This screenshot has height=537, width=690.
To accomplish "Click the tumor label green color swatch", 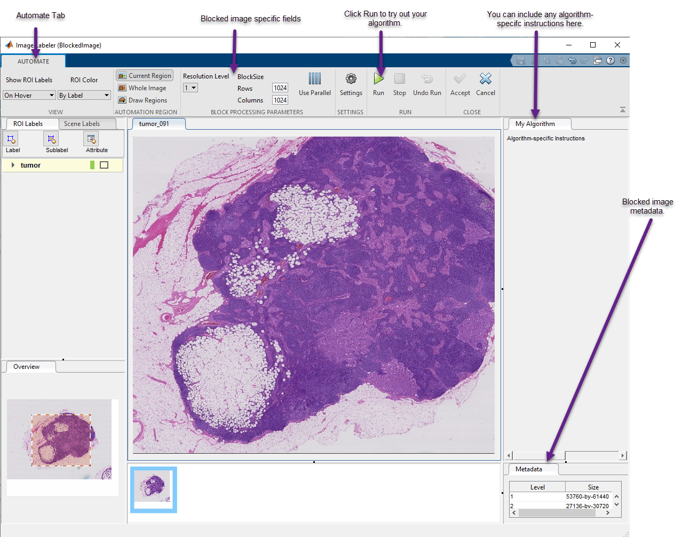I will tap(92, 165).
